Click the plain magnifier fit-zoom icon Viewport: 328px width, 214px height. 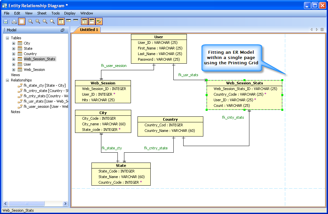click(52, 21)
